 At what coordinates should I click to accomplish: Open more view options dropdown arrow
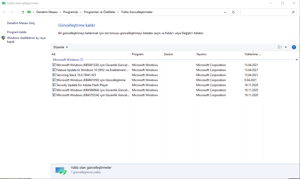tap(286, 47)
